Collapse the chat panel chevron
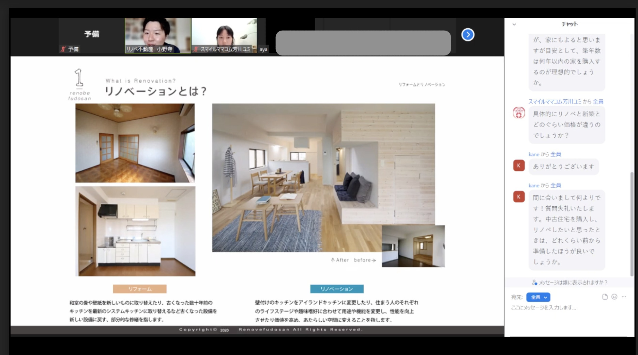This screenshot has width=638, height=355. pos(514,24)
